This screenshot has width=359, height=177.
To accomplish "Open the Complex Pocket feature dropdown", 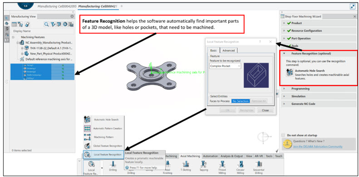I will pyautogui.click(x=225, y=66).
